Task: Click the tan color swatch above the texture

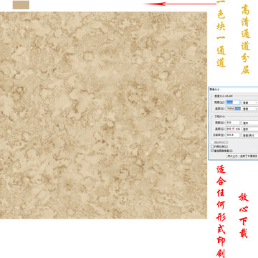Action: [21, 5]
